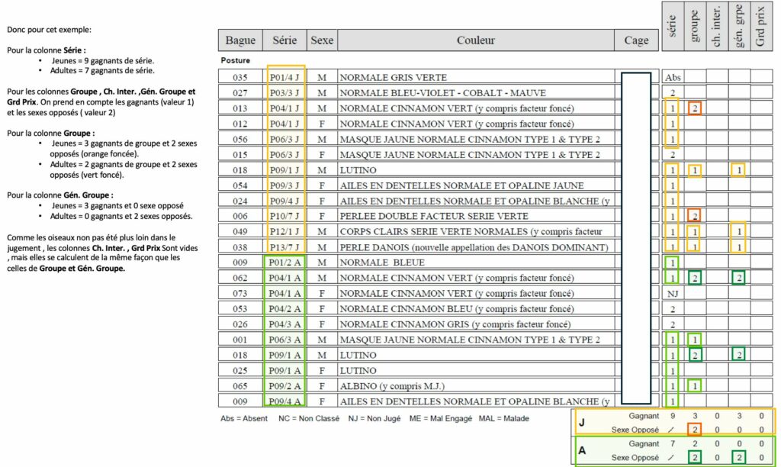Click the orange 2 box in row 013

(694, 108)
